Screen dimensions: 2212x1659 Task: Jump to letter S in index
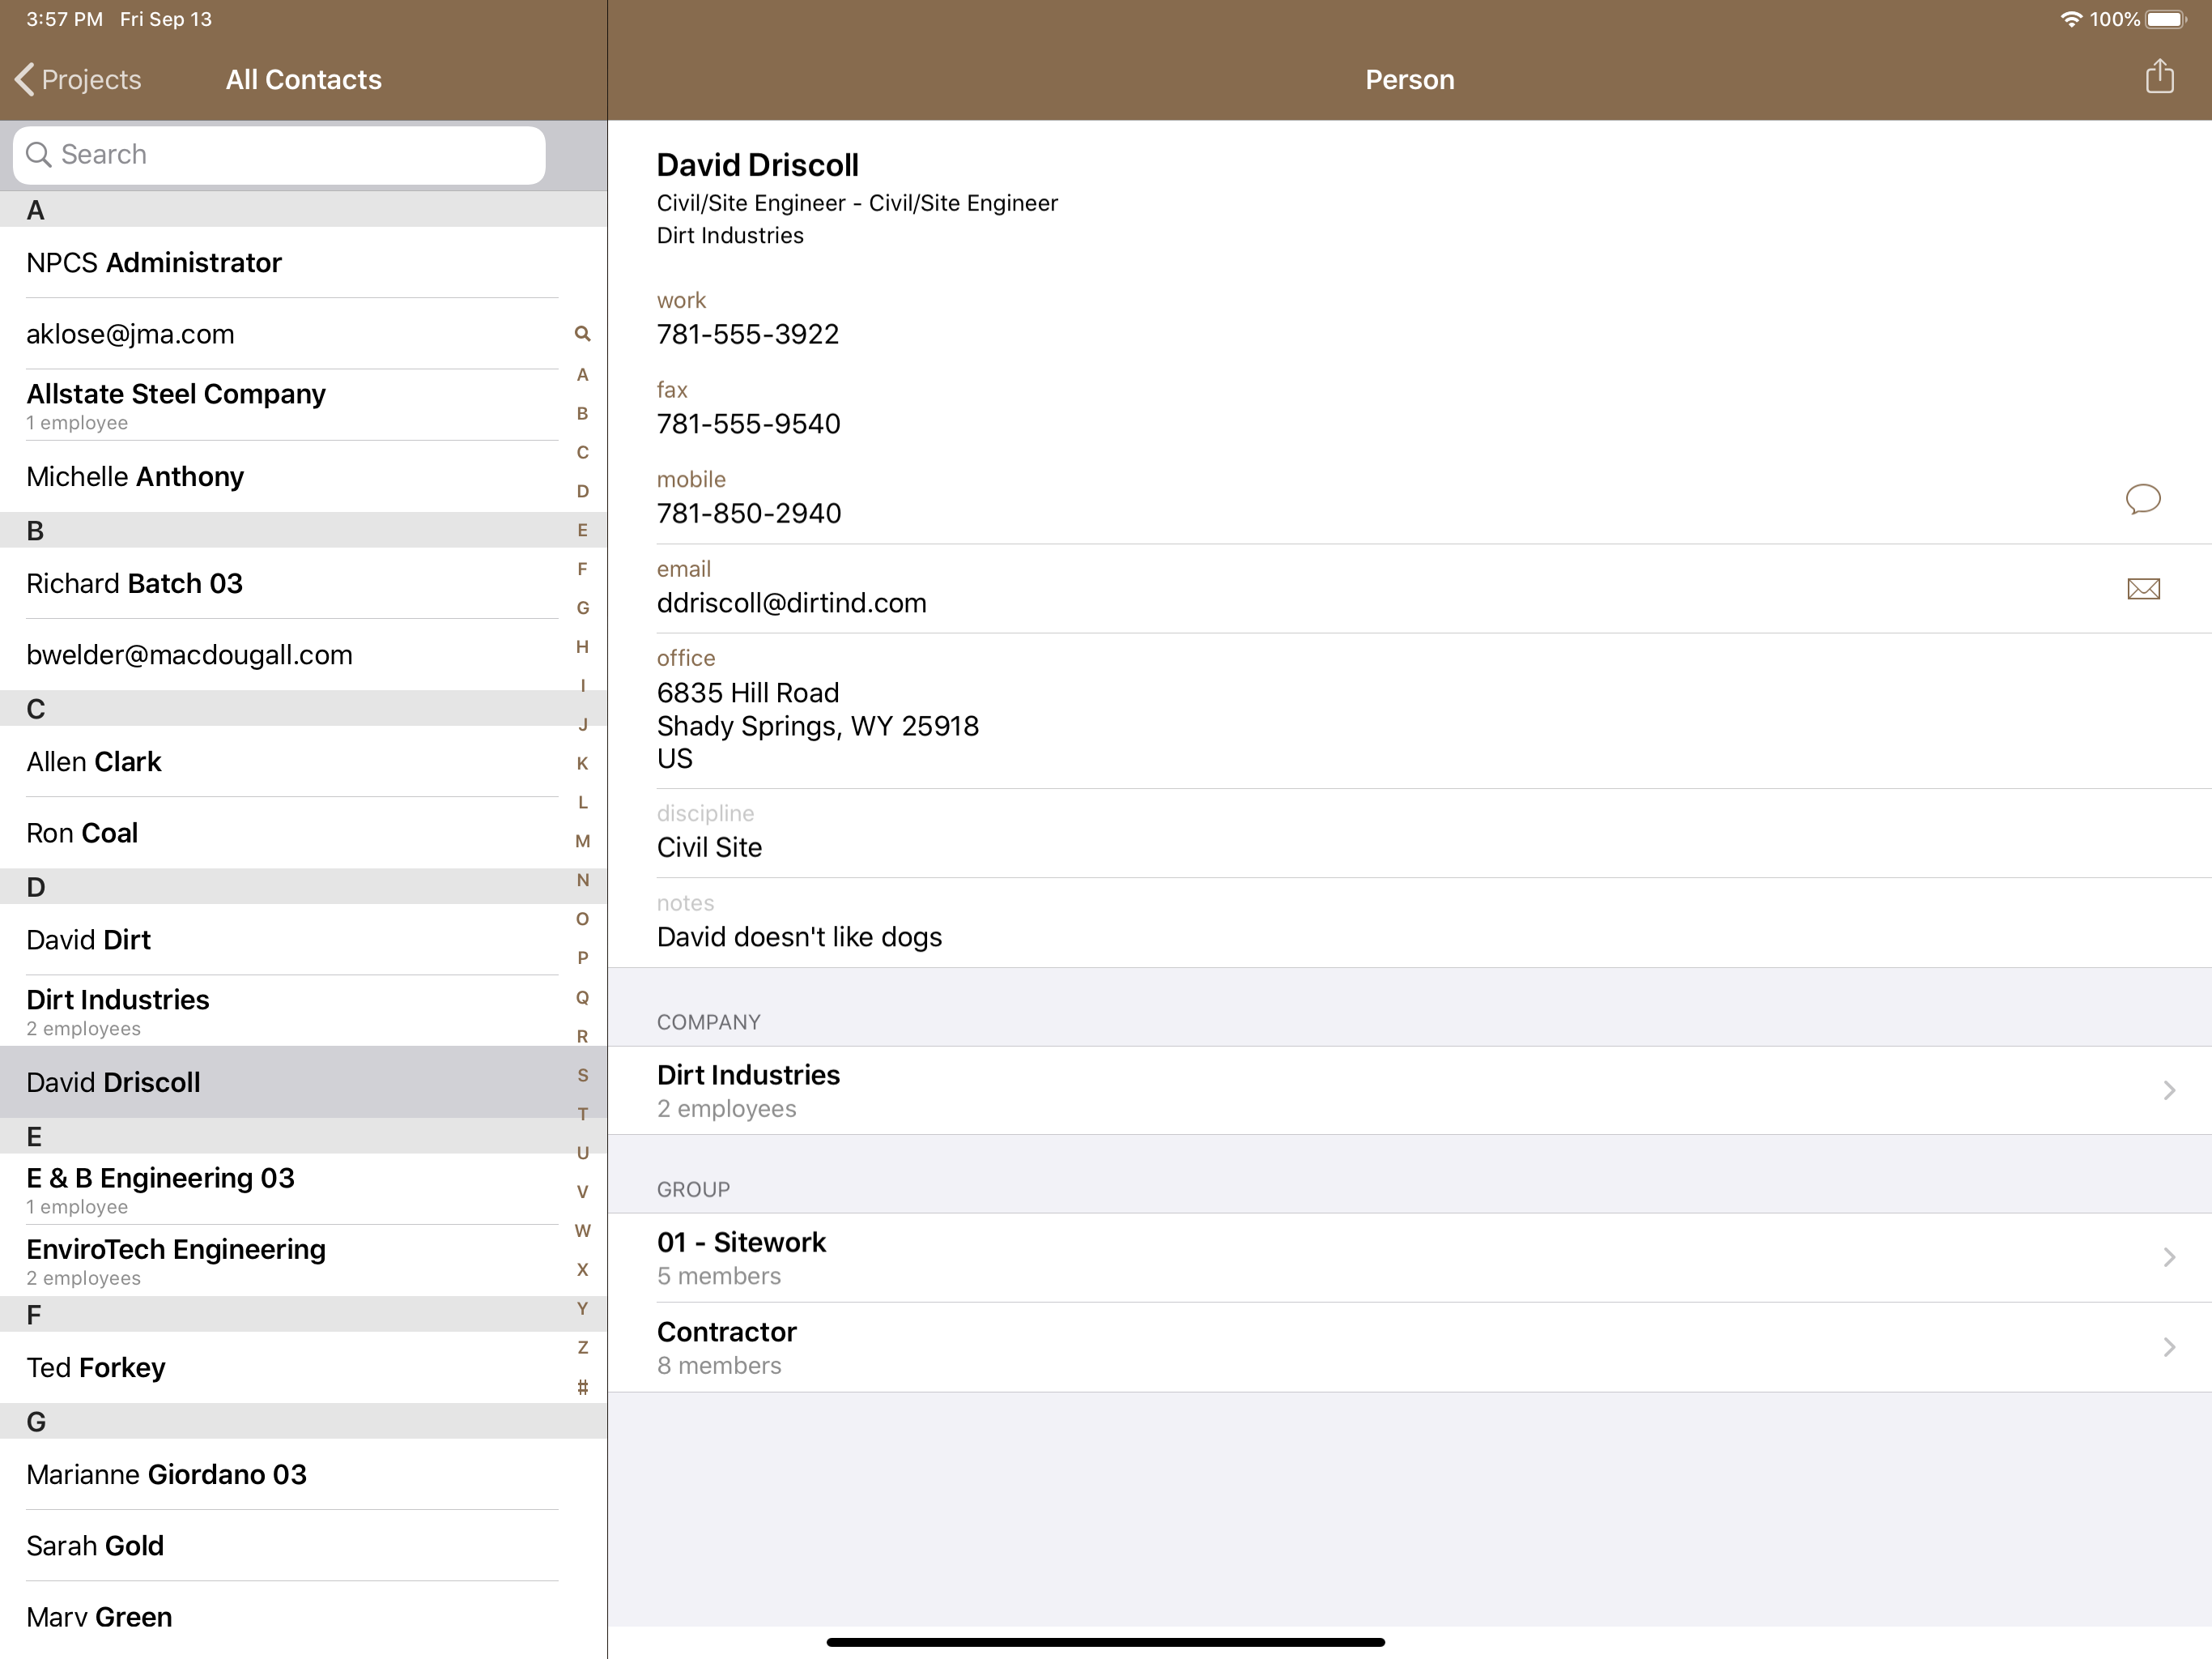tap(582, 1075)
